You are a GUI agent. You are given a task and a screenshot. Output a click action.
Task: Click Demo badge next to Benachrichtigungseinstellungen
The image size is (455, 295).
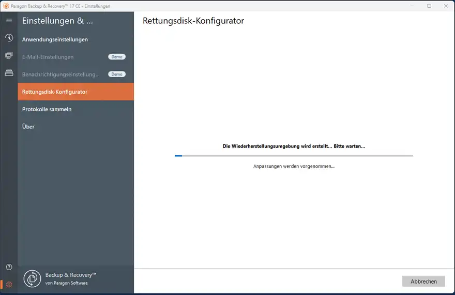(117, 75)
